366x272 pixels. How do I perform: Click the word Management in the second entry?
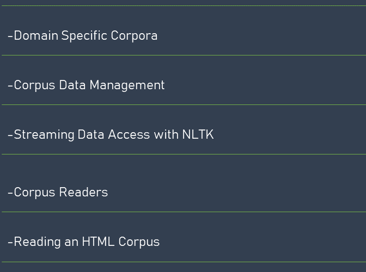point(127,85)
